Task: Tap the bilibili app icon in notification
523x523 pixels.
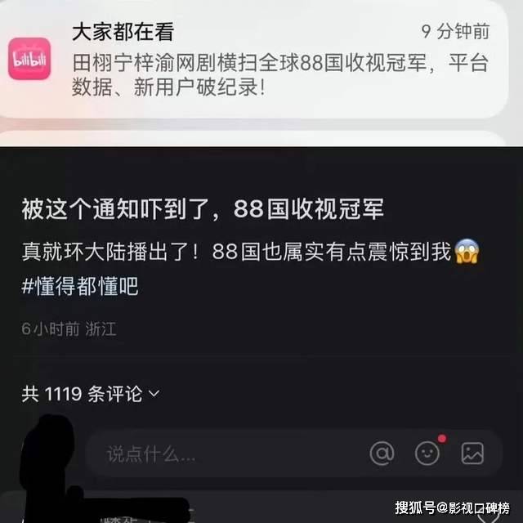Action: click(x=29, y=59)
